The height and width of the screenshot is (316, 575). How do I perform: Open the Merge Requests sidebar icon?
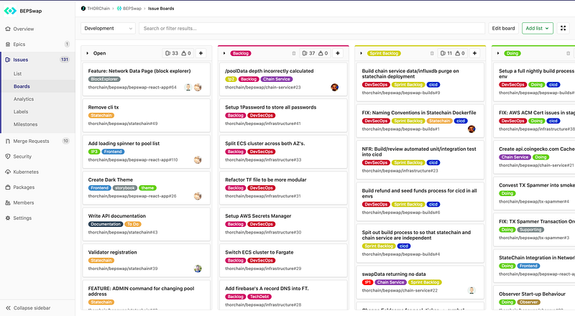point(8,141)
